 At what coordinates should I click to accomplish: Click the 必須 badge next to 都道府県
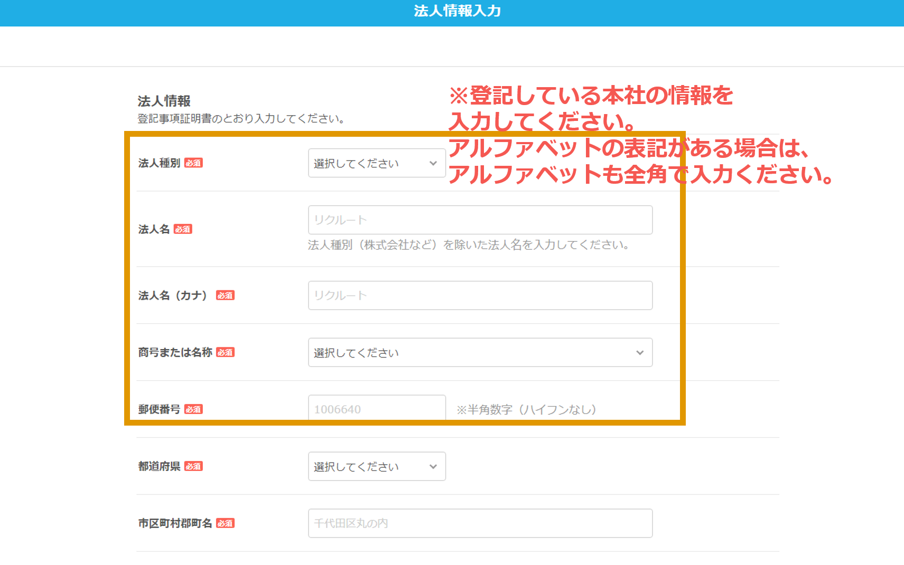pos(193,466)
